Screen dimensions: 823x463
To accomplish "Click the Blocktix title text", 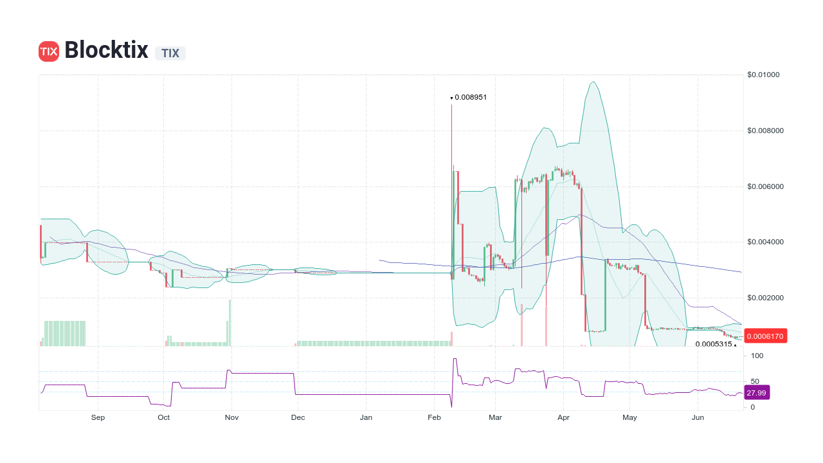I will pyautogui.click(x=106, y=50).
